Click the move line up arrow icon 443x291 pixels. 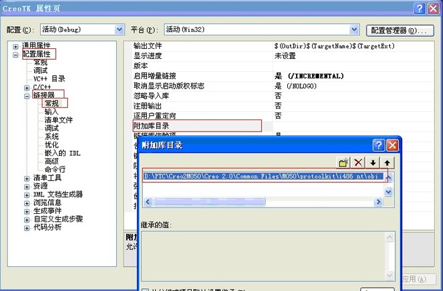click(x=387, y=163)
